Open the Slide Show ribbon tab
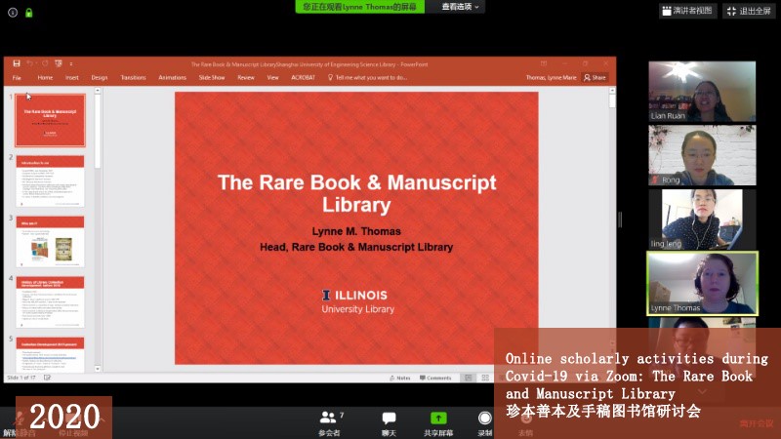Image resolution: width=781 pixels, height=439 pixels. tap(212, 77)
